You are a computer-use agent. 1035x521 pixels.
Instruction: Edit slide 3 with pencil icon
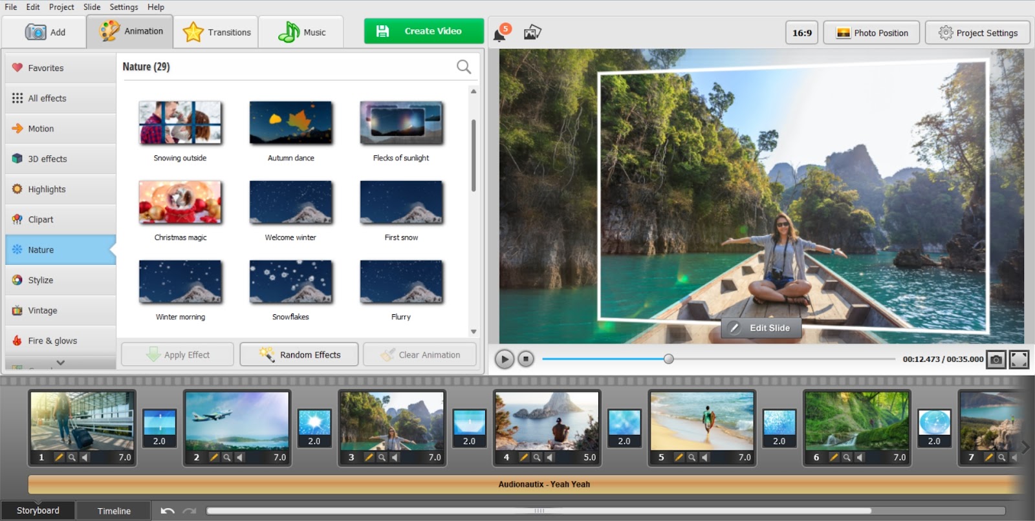point(369,457)
